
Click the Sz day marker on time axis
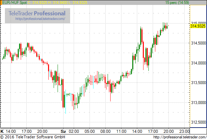64,131
